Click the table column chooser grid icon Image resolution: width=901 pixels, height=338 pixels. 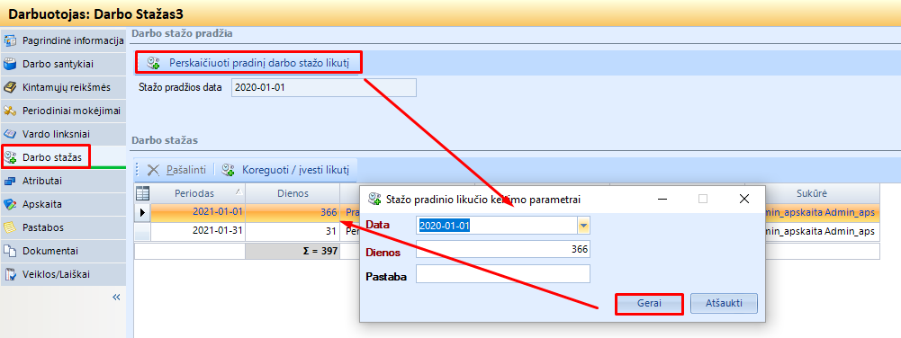141,193
